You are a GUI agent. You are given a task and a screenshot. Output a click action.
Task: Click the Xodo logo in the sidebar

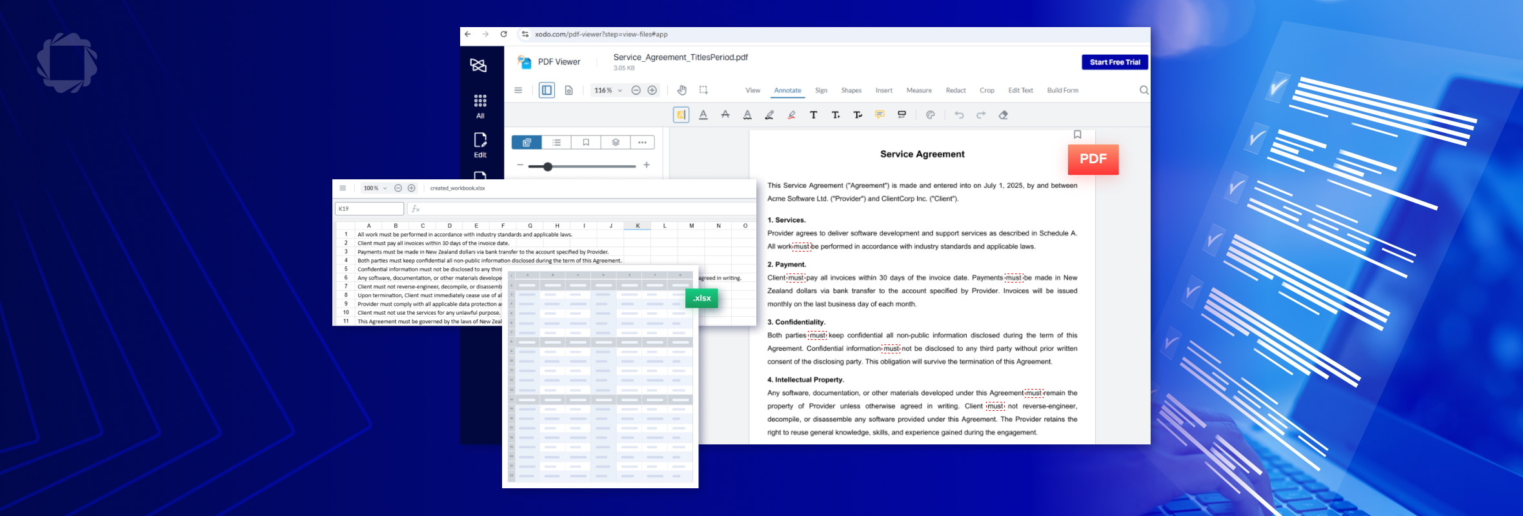[478, 65]
